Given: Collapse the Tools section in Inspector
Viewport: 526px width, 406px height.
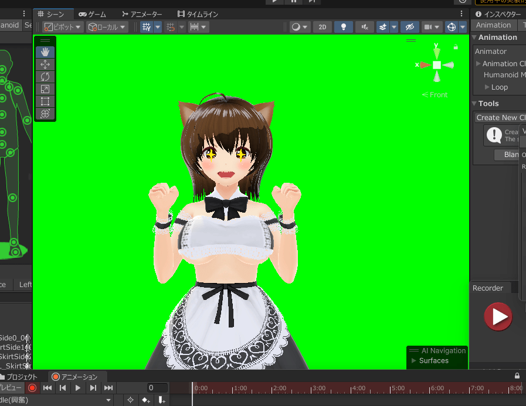Looking at the screenshot, I should click(x=474, y=103).
